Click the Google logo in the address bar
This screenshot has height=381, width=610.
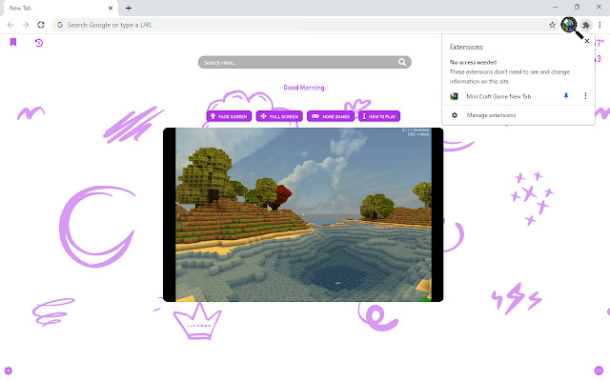pyautogui.click(x=60, y=25)
